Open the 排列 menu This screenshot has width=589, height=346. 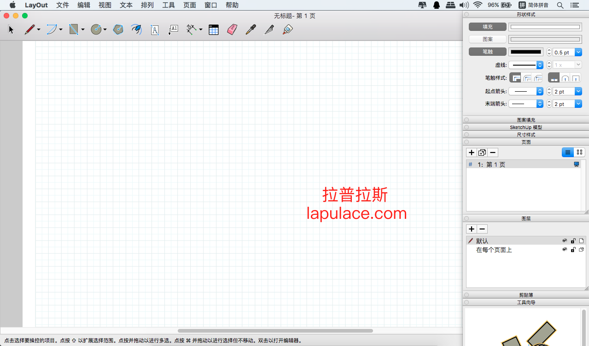147,5
